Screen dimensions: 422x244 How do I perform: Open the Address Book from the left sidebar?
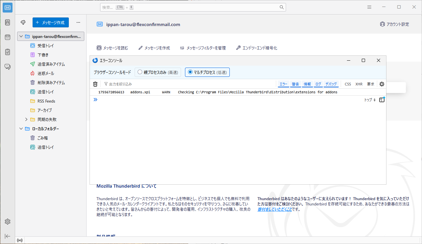7,22
